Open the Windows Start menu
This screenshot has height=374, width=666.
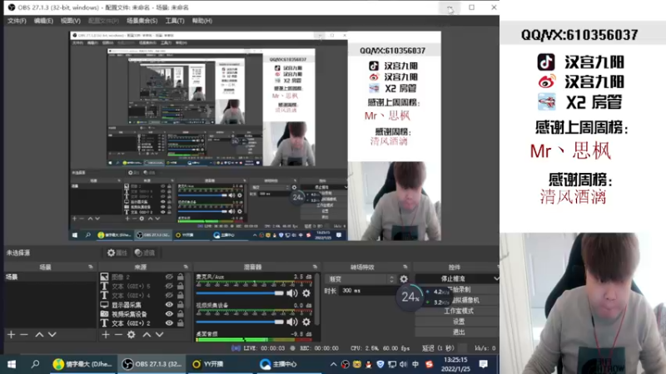pos(12,364)
